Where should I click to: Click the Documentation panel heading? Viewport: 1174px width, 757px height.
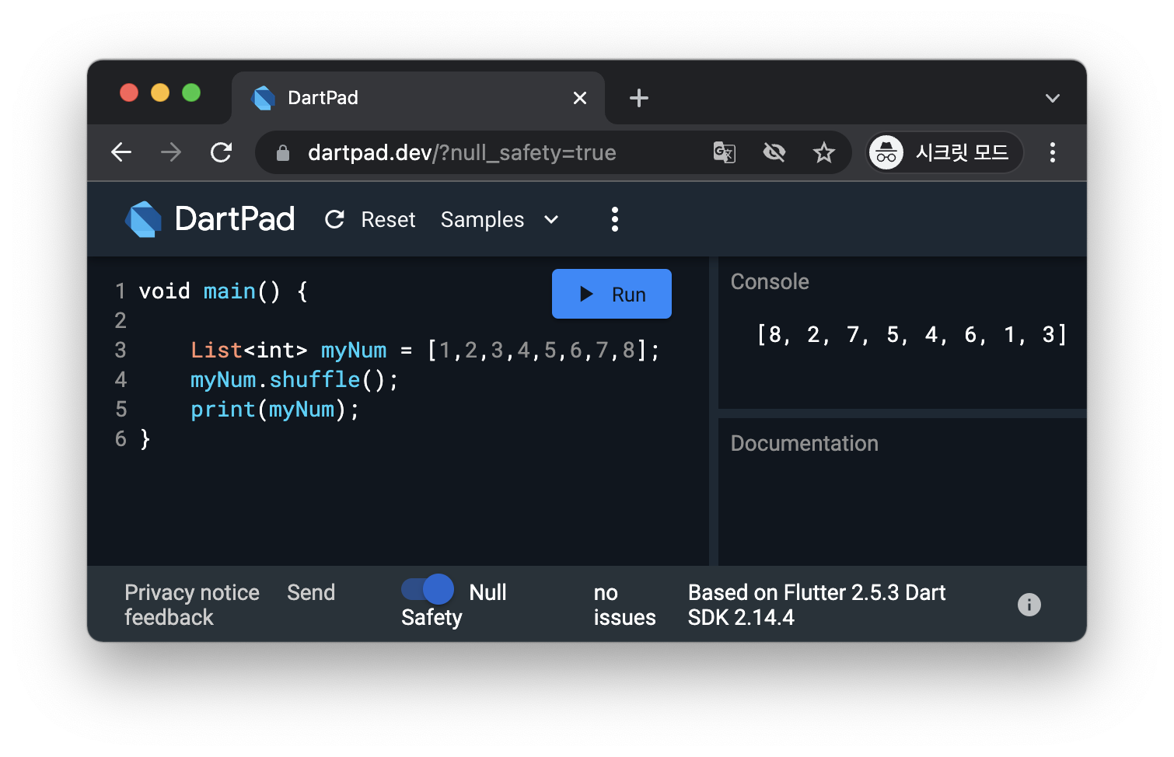[x=804, y=443]
